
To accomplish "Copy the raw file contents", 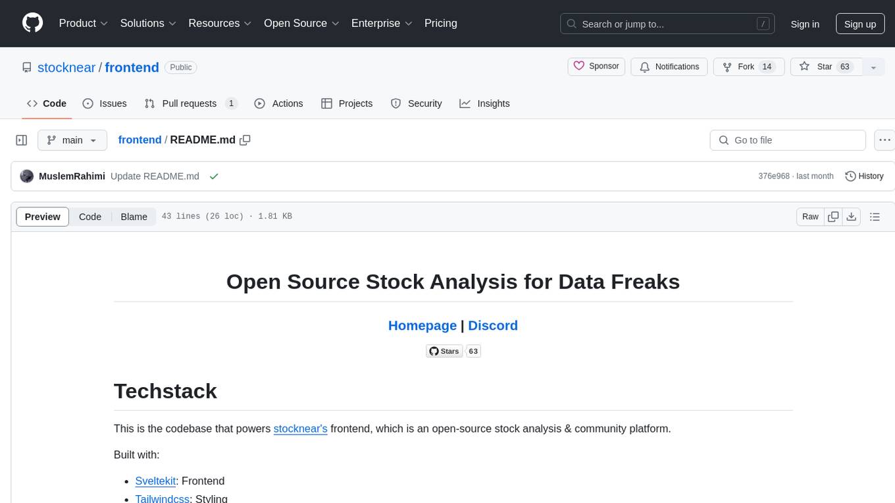I will click(x=833, y=217).
